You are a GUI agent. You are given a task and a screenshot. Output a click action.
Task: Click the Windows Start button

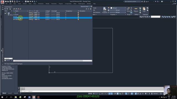point(2,97)
